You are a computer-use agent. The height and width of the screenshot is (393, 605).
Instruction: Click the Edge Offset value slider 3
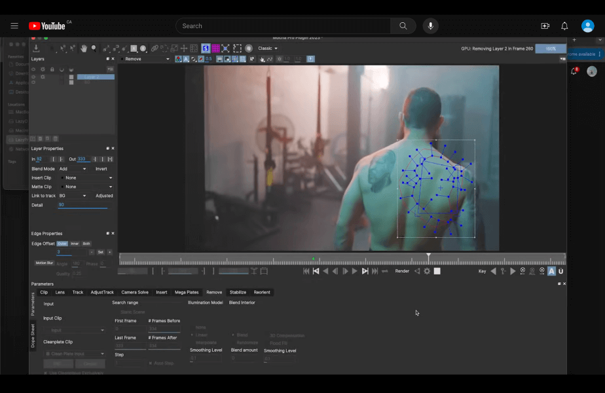(71, 252)
